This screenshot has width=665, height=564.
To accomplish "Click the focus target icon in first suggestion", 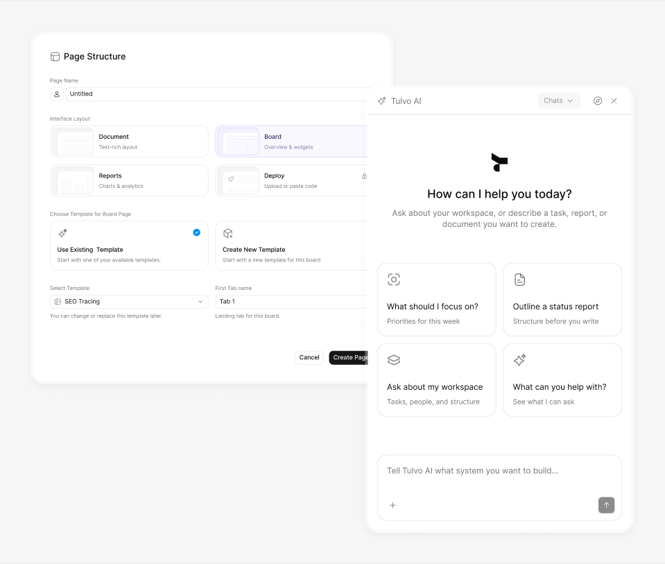I will tap(394, 280).
